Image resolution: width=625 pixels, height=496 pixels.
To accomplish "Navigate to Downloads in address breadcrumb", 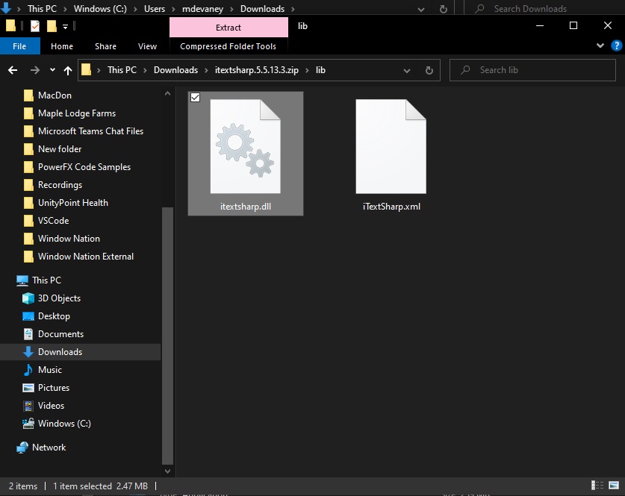I will 175,70.
